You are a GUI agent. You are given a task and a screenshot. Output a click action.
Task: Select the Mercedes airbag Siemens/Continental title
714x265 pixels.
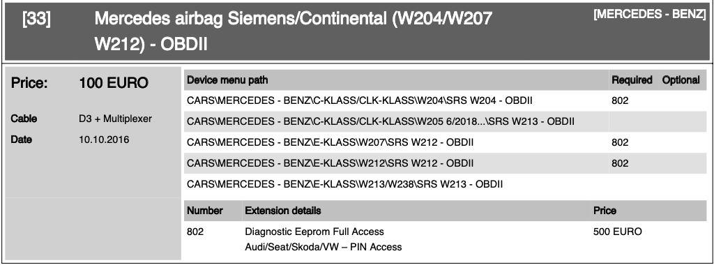click(294, 31)
